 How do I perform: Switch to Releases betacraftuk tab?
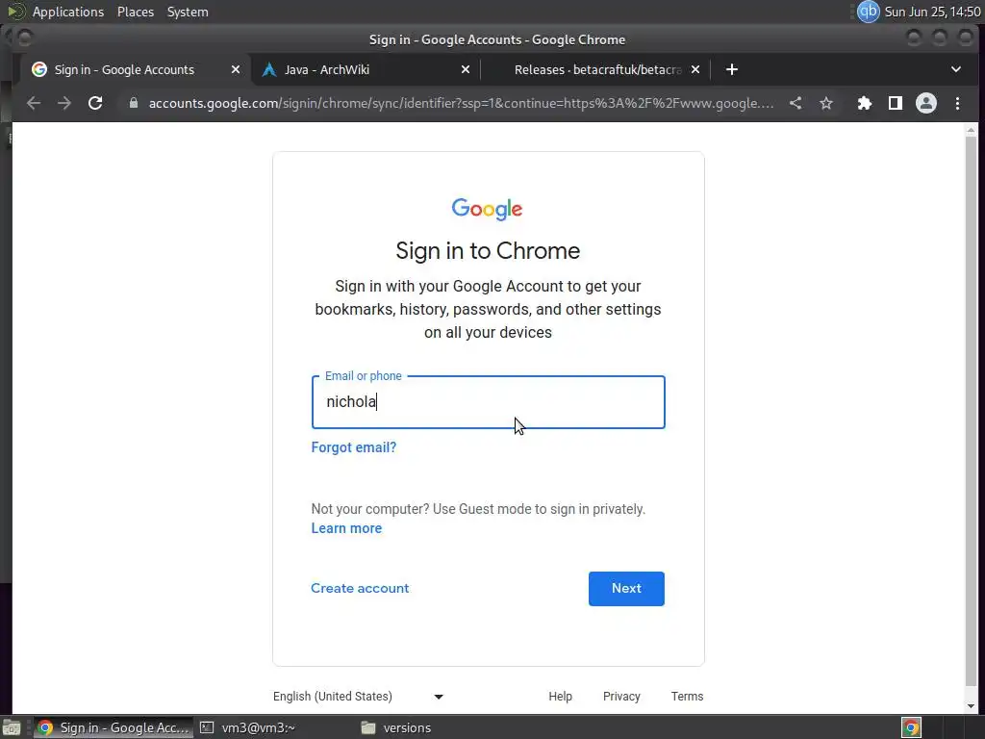(596, 69)
